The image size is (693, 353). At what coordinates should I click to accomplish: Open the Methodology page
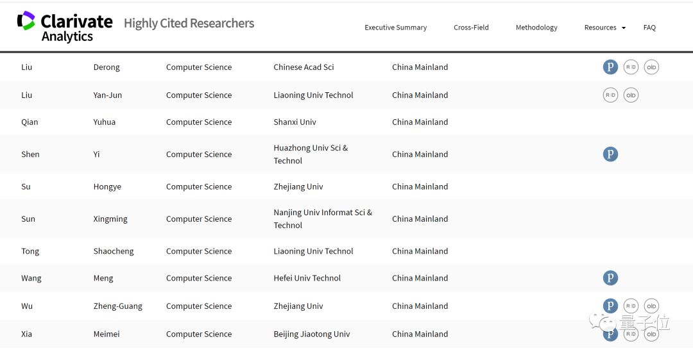[x=536, y=28]
